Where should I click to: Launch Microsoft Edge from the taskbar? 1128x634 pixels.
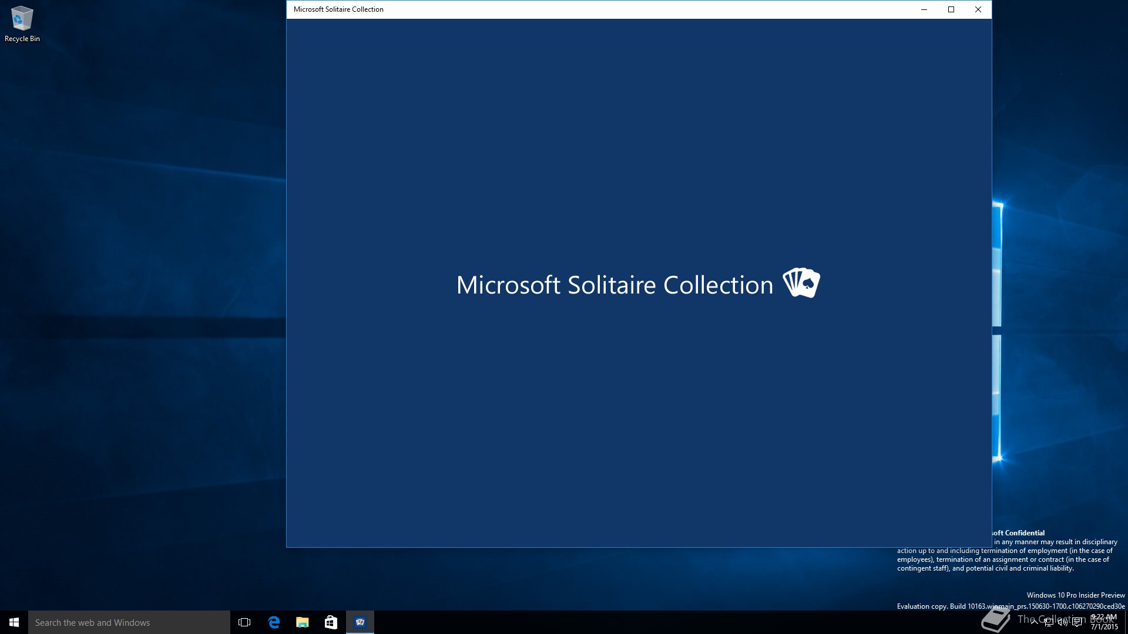coord(273,622)
